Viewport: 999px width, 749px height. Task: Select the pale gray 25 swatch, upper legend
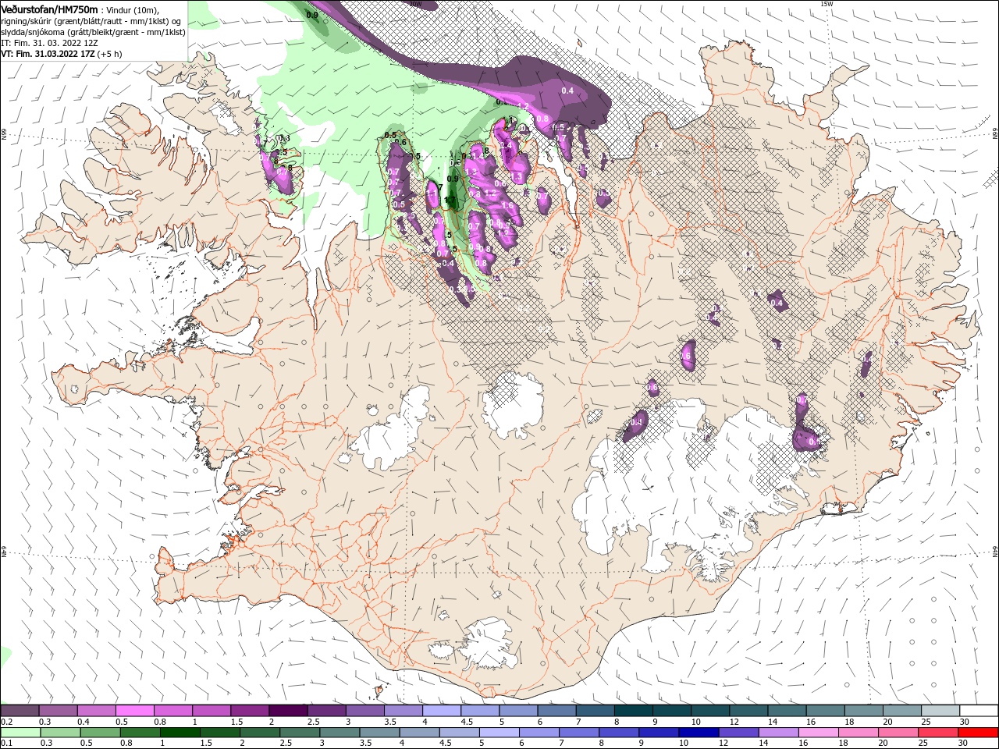(940, 711)
